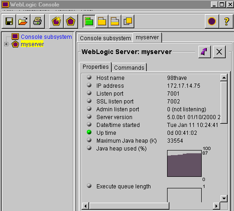Toggle the Java heap used monitor ball
234x211 pixels.
coord(89,148)
